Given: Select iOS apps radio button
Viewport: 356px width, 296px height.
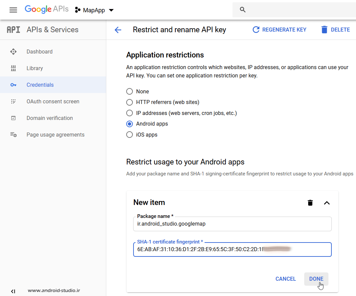Looking at the screenshot, I should [130, 135].
